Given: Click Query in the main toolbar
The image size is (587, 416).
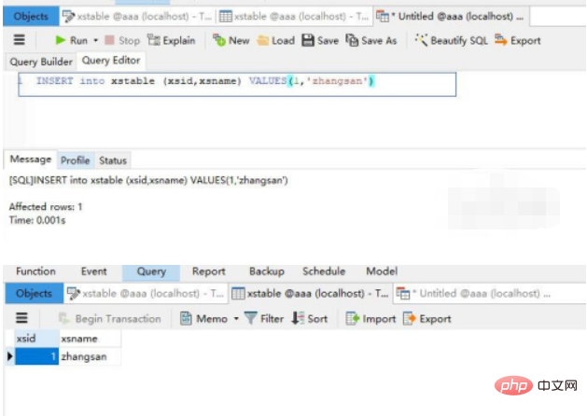Looking at the screenshot, I should tap(151, 271).
